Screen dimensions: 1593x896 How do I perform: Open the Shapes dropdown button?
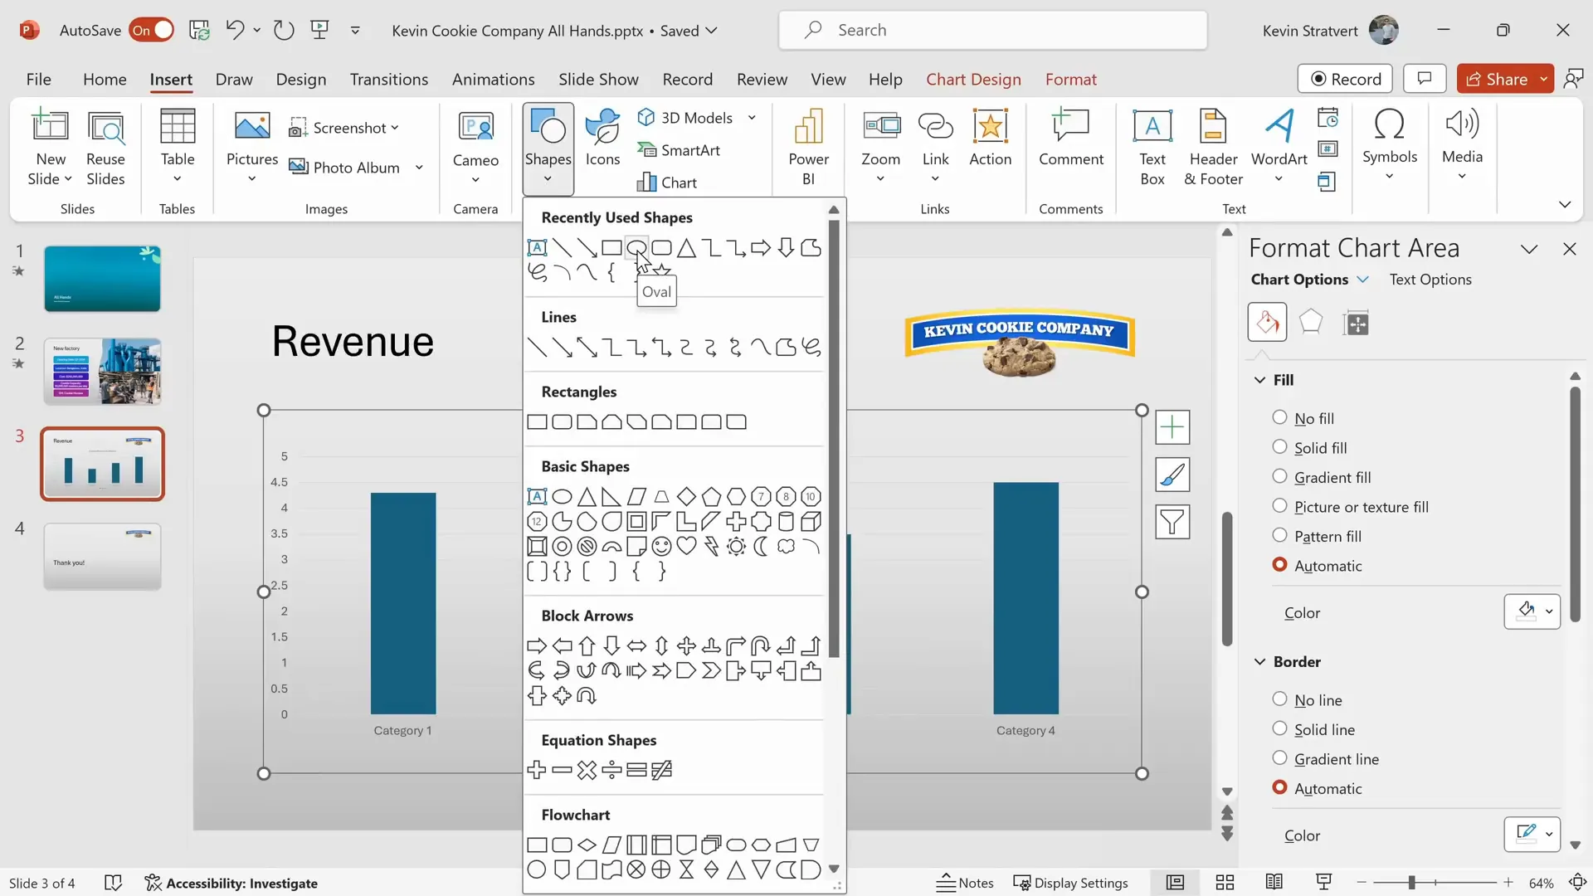[548, 148]
